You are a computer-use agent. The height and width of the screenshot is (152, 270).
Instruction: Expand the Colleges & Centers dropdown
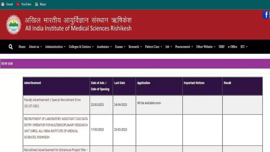tap(81, 47)
